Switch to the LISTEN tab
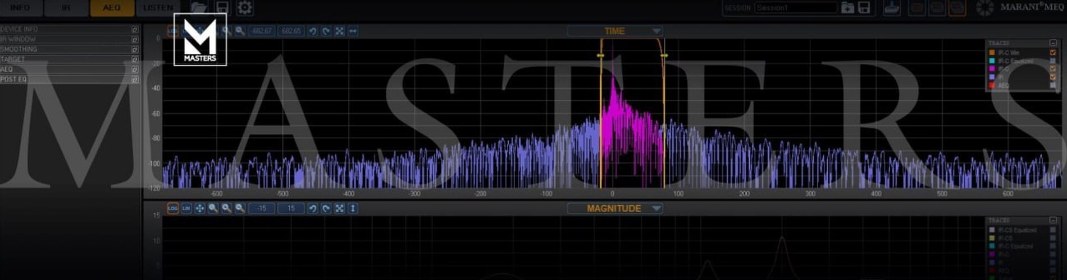 pos(158,8)
